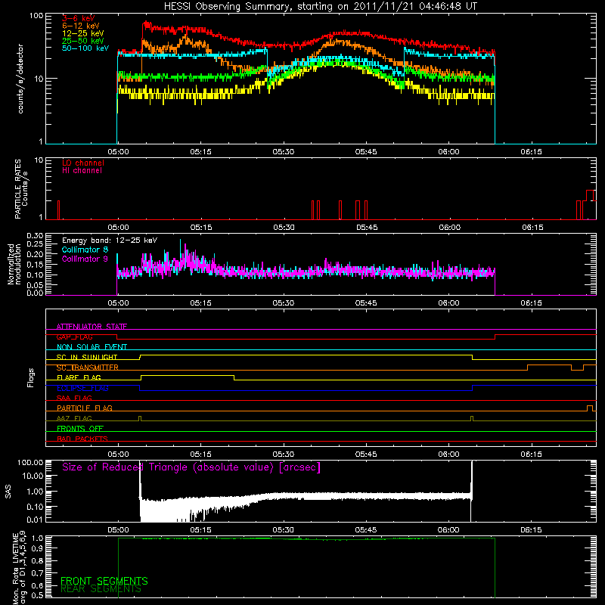
Task: Click the 100.00 tick on SAS axis
Action: pyautogui.click(x=30, y=463)
